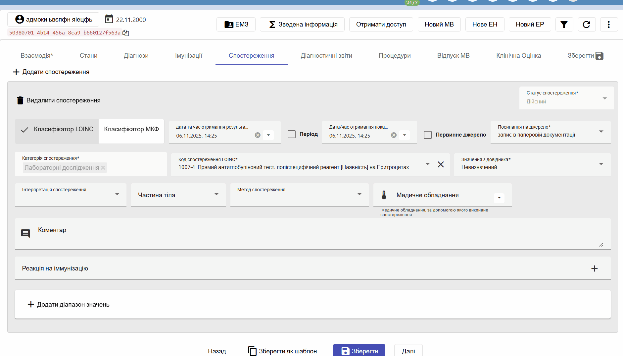Screen dimensions: 623x356
Task: Click the comment speech bubble icon
Action: [x=25, y=233]
